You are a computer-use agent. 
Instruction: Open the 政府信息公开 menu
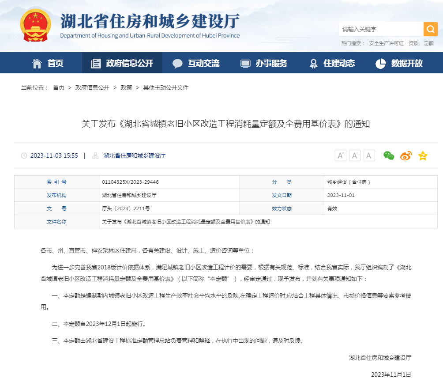(122, 63)
